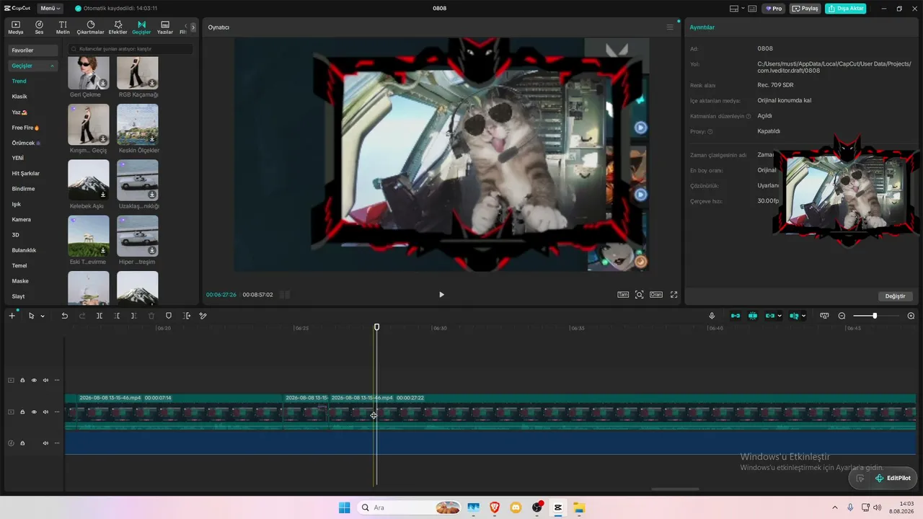Trim the clip's right side at the playhead
923x519 pixels.
point(134,316)
